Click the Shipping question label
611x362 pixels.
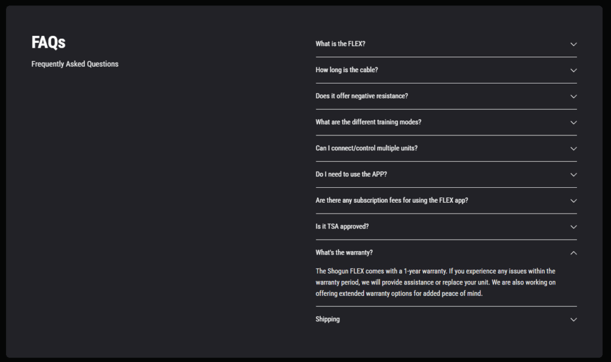point(328,320)
